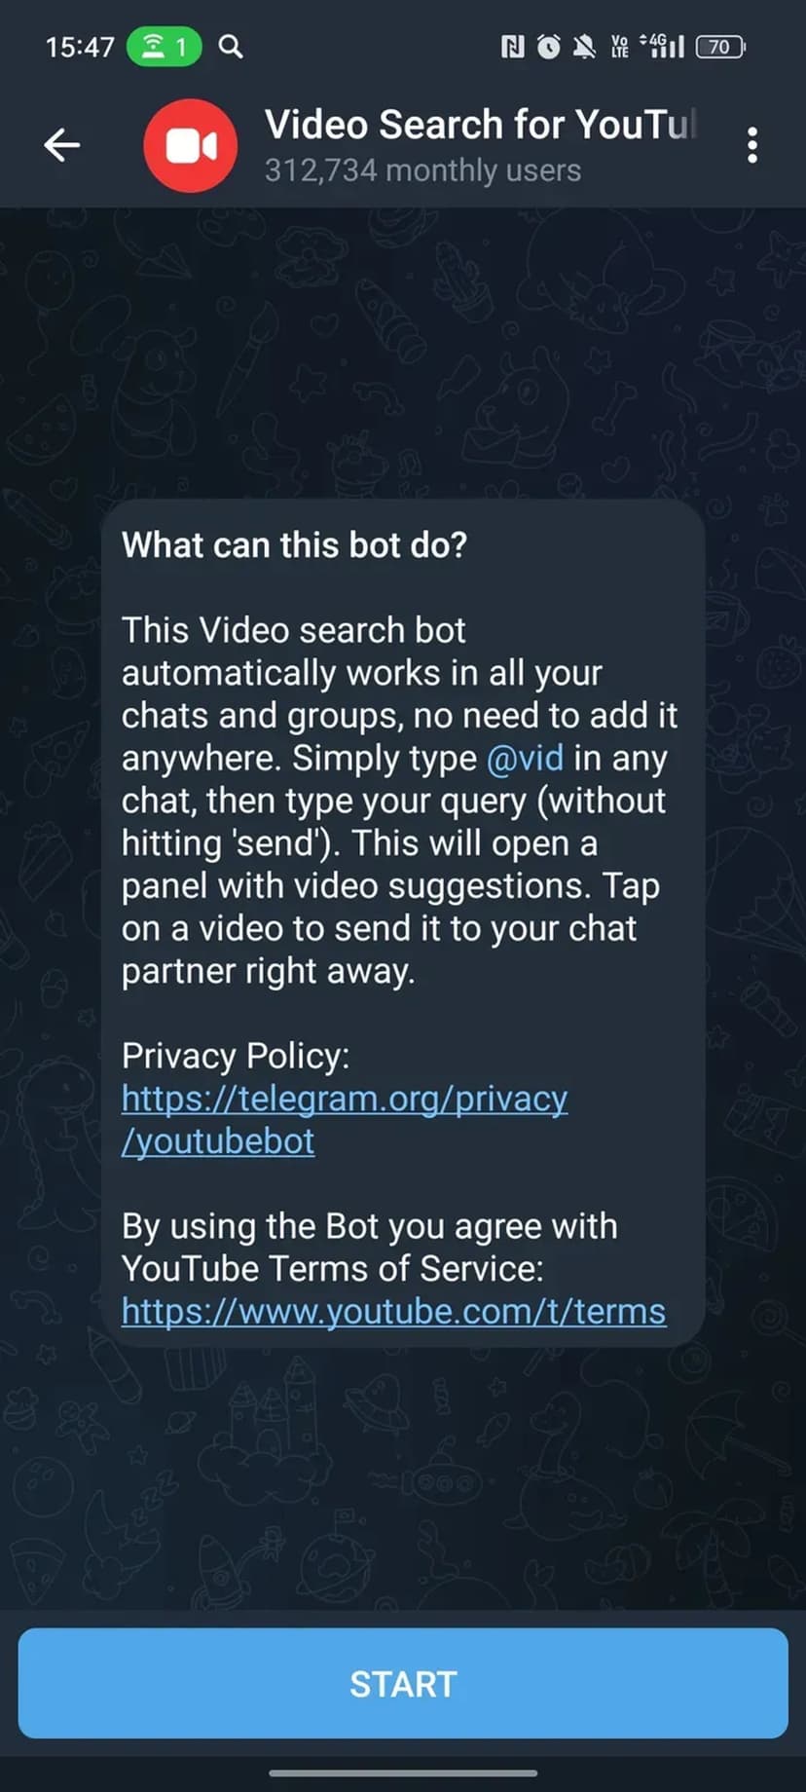The width and height of the screenshot is (806, 1792).
Task: Tap the NFC status icon
Action: (512, 46)
